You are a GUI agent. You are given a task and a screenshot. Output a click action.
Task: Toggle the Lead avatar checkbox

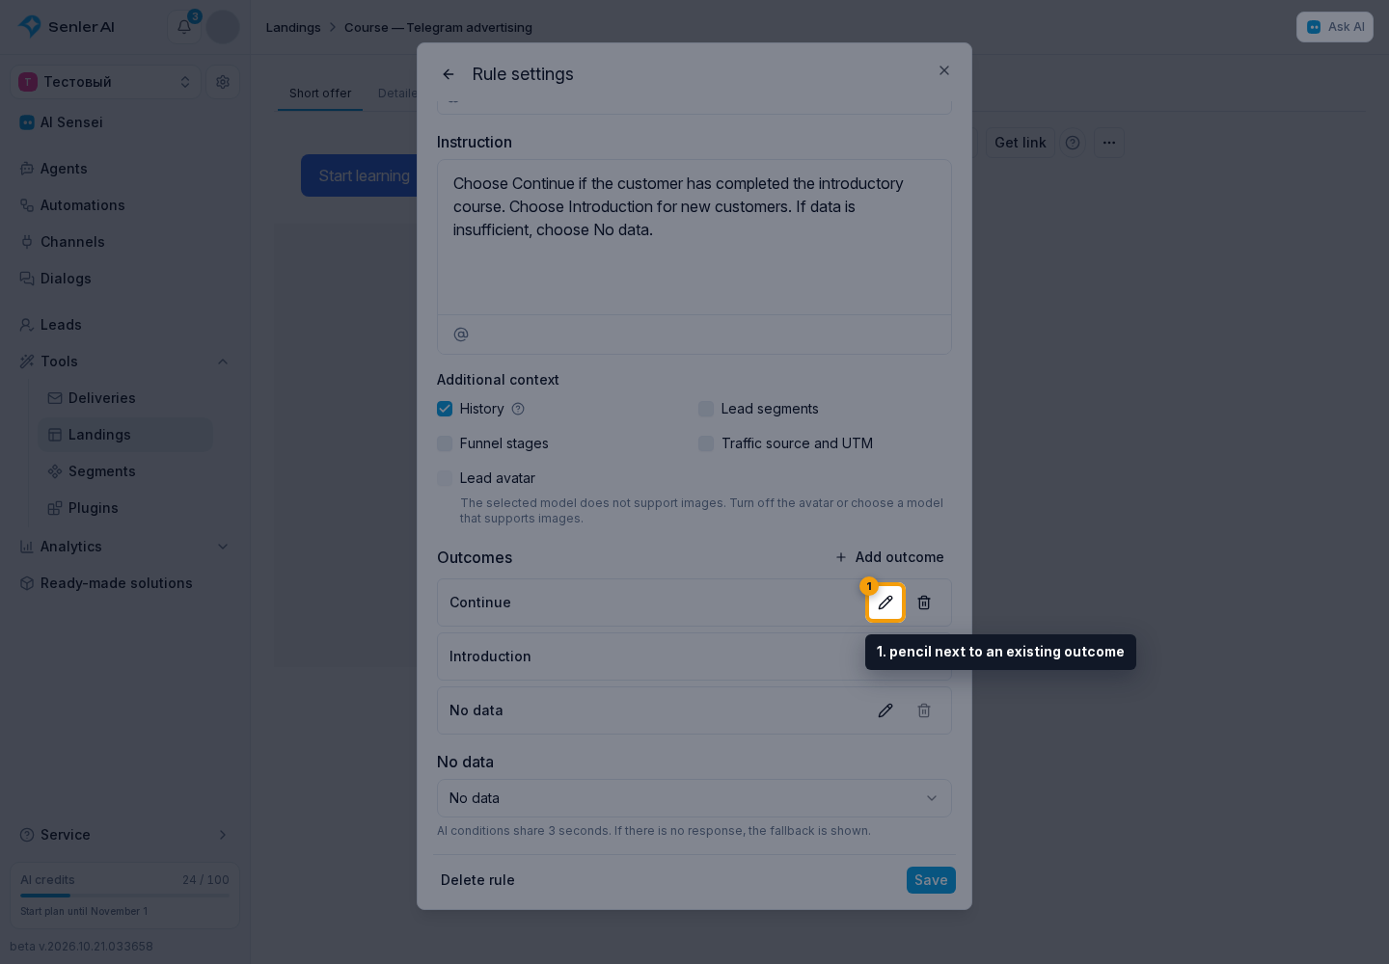point(445,478)
